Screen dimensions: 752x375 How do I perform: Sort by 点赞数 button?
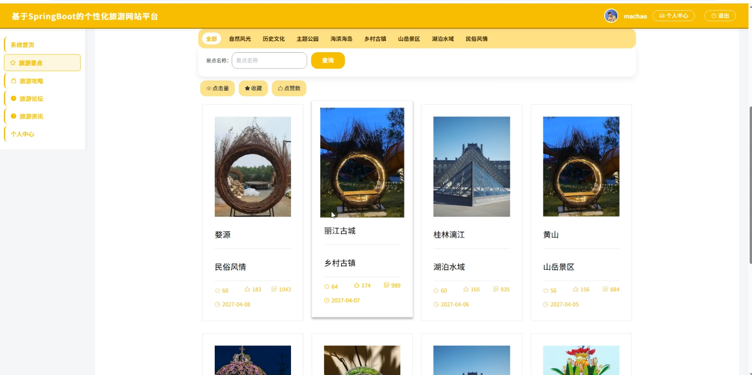point(289,88)
